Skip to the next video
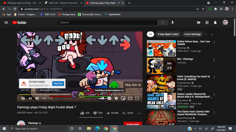Viewport: 236px width, 132px height. (30, 98)
